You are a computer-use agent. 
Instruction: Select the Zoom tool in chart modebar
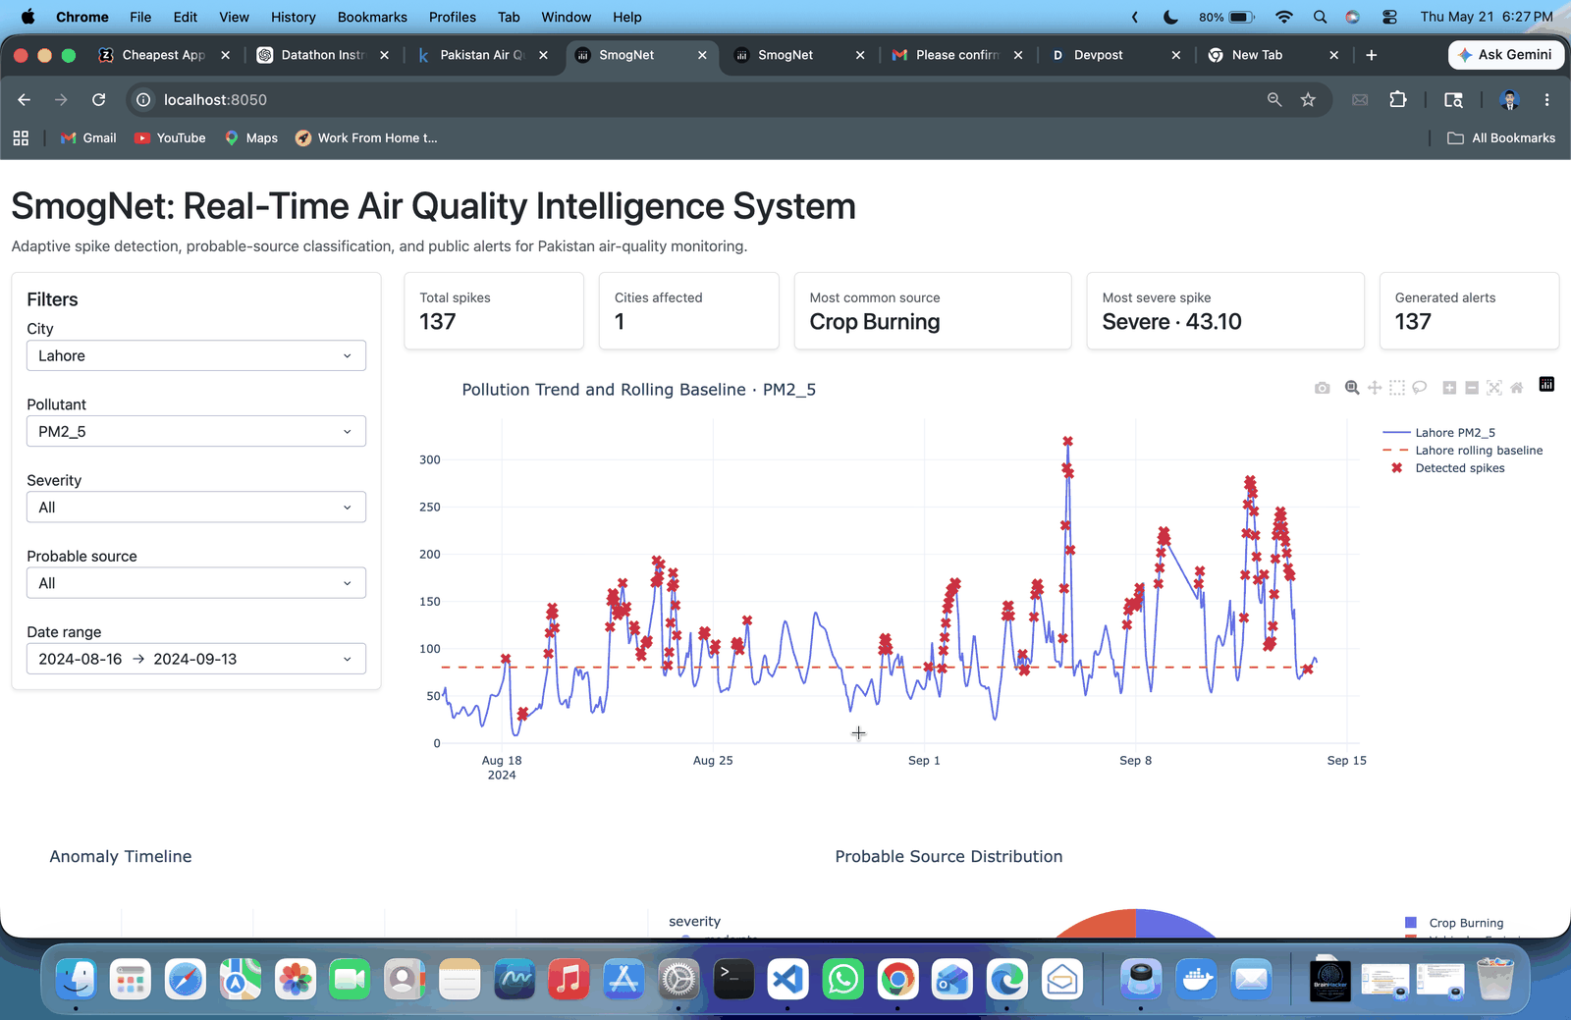[x=1352, y=388]
